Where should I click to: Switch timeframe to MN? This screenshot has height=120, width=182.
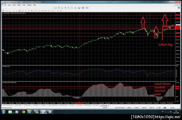[x=61, y=11]
